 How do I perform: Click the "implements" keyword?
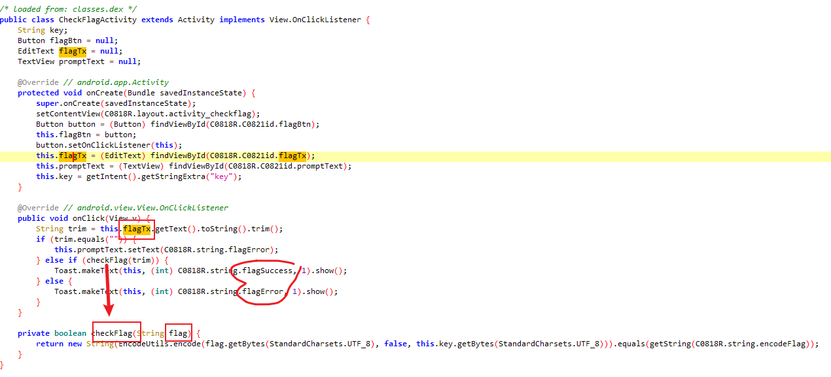point(242,20)
